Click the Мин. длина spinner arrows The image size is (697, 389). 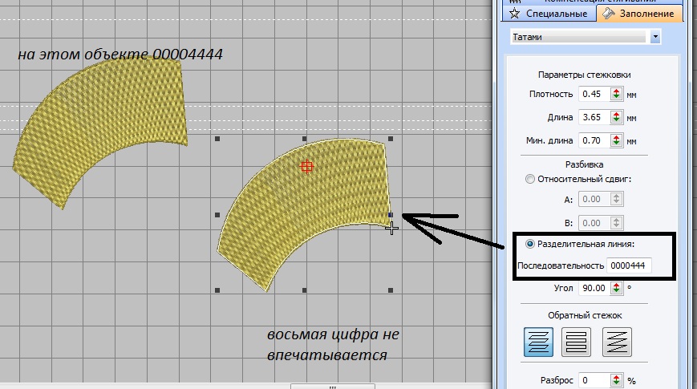[616, 140]
